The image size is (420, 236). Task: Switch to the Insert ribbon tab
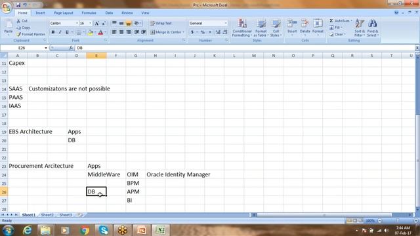coord(40,13)
